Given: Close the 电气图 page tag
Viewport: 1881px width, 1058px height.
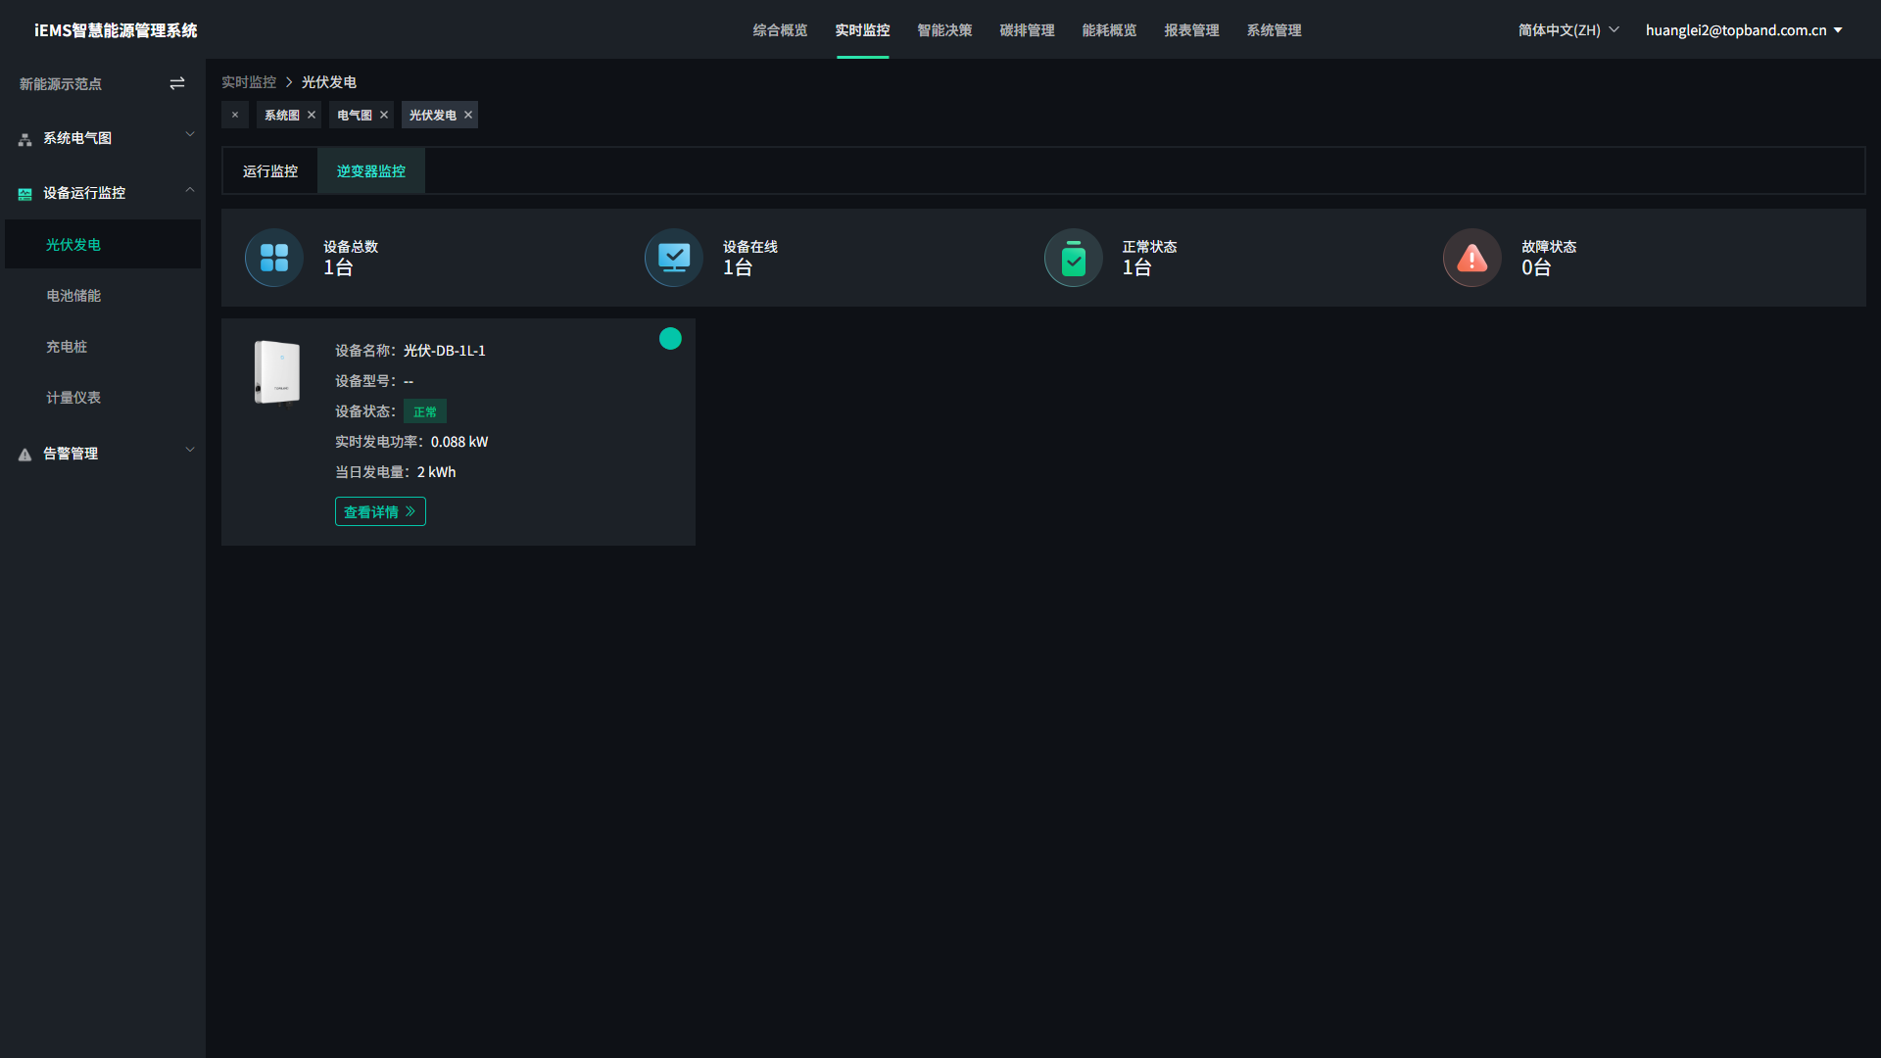Looking at the screenshot, I should 384,115.
